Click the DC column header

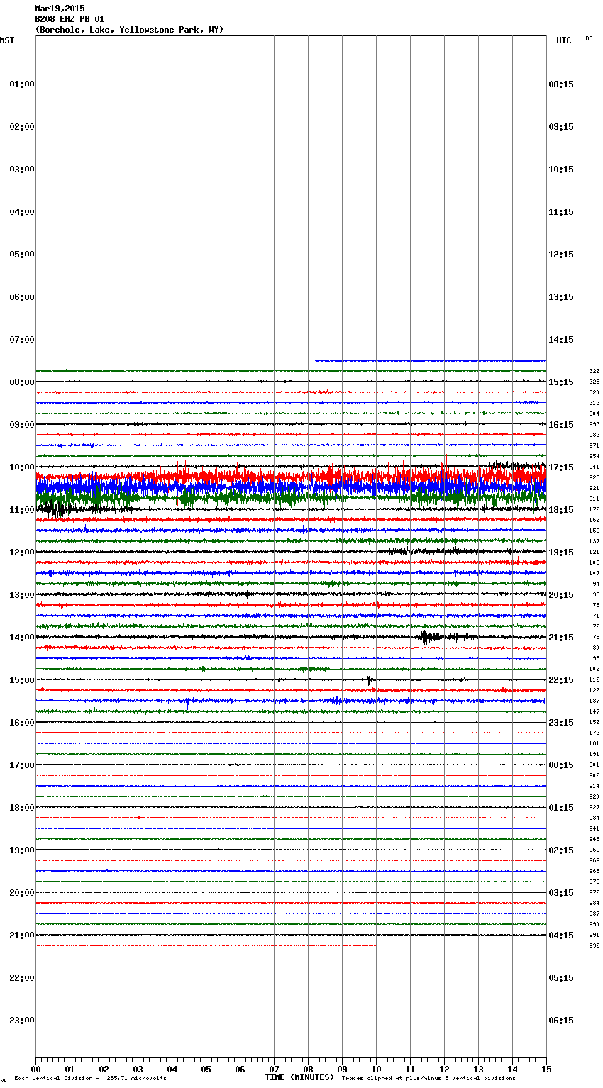(589, 38)
